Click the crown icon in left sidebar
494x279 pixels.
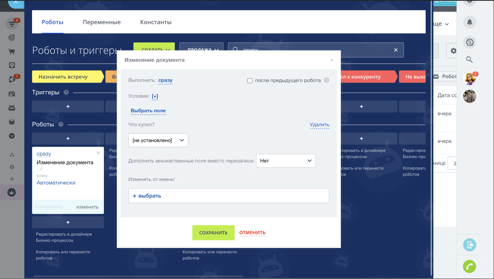pyautogui.click(x=12, y=192)
